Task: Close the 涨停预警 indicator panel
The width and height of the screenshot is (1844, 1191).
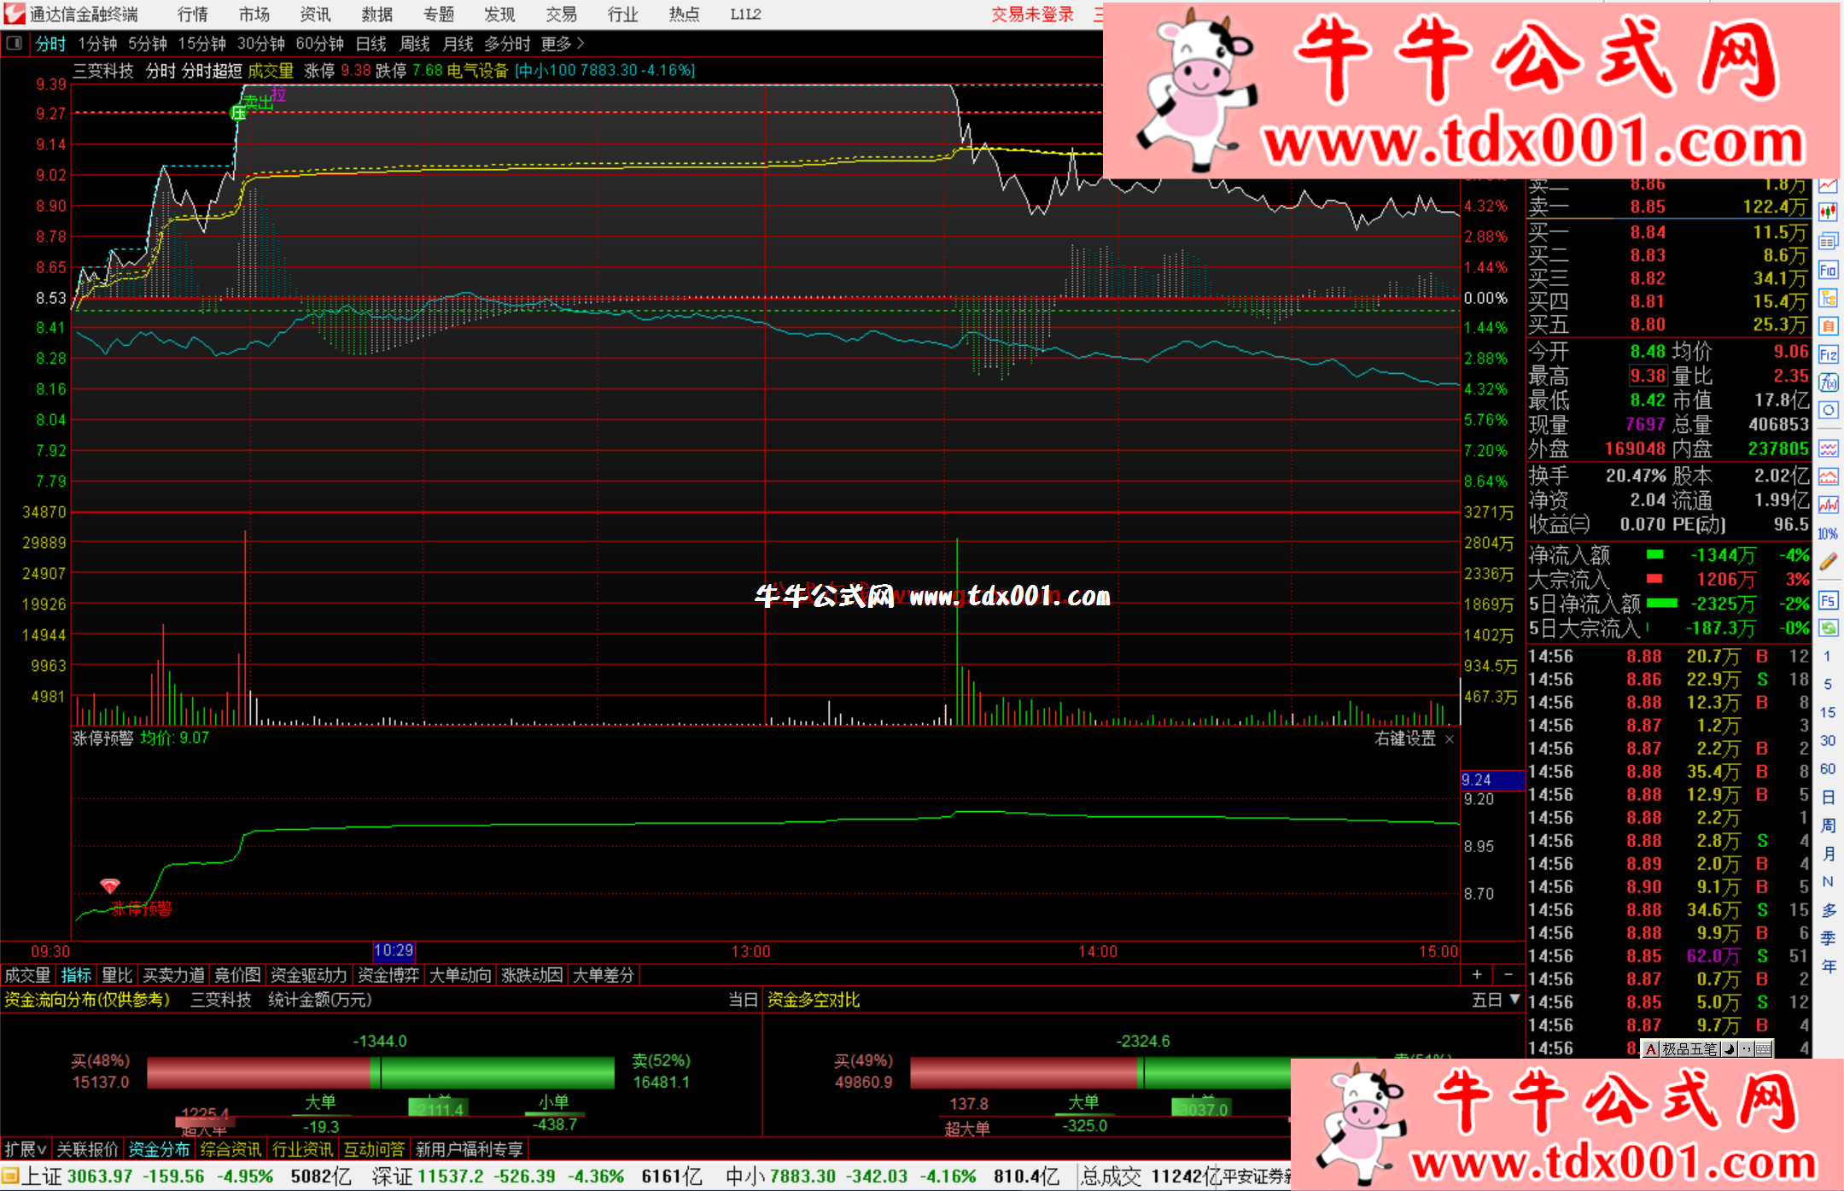Action: pyautogui.click(x=1449, y=739)
